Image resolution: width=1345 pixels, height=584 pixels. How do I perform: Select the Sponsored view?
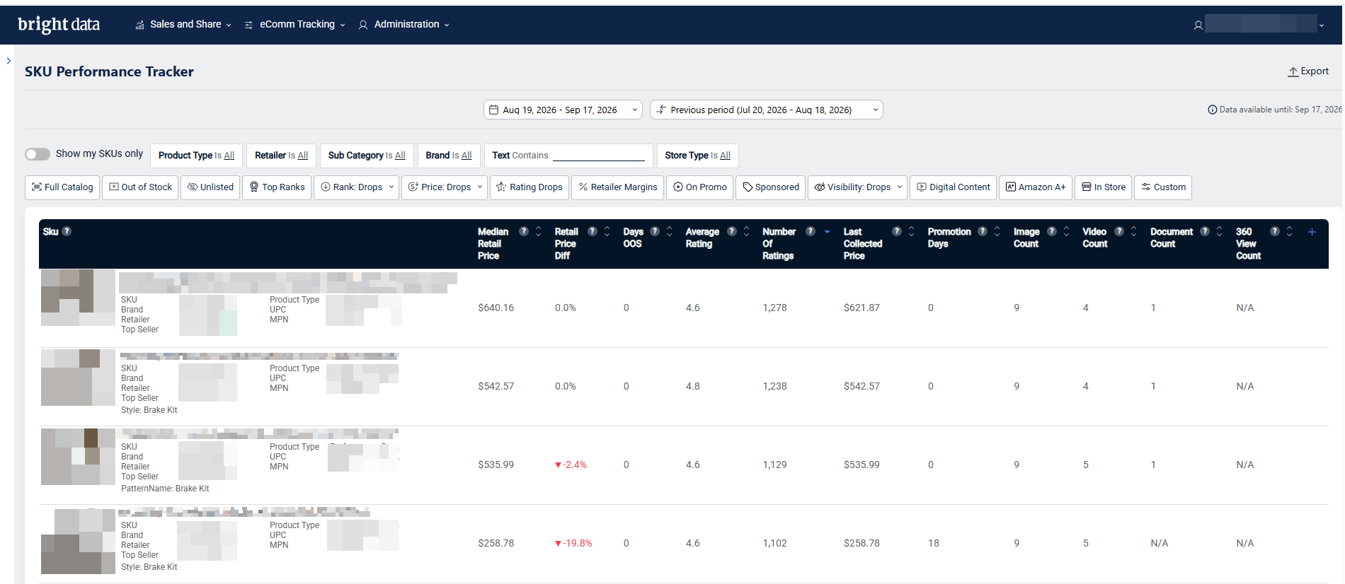coord(770,187)
